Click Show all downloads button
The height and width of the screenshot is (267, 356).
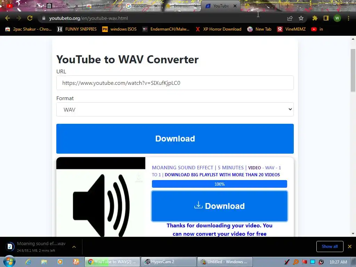pyautogui.click(x=330, y=246)
